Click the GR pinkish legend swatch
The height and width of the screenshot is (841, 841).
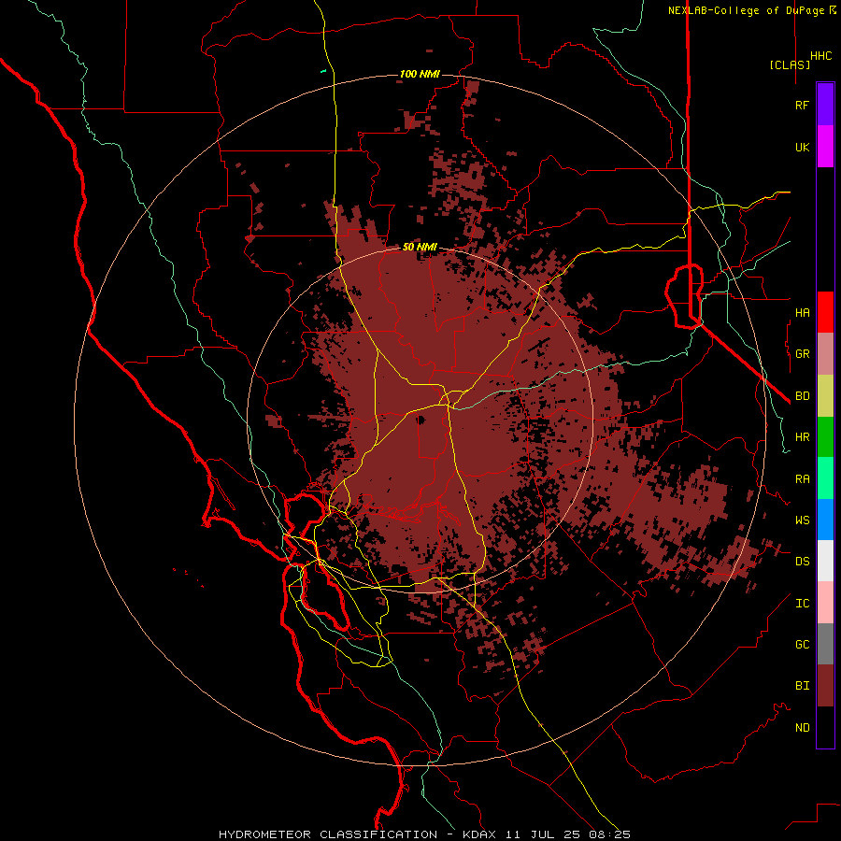click(825, 354)
